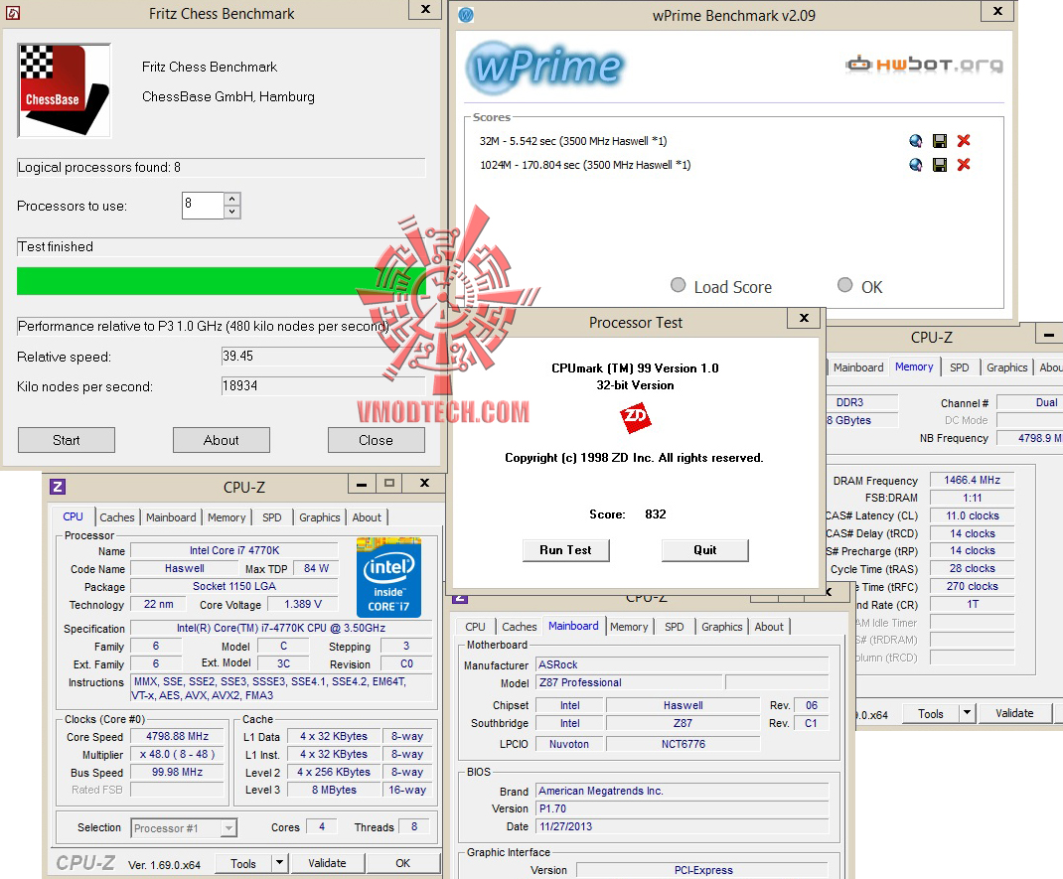Select CPU tab in CPU-Z CPU window
The image size is (1063, 879).
74,516
